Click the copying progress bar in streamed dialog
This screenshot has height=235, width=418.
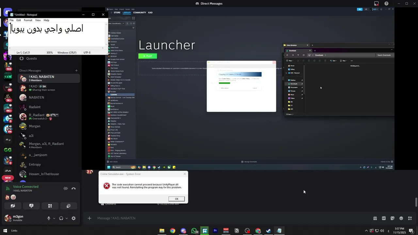[x=224, y=83]
